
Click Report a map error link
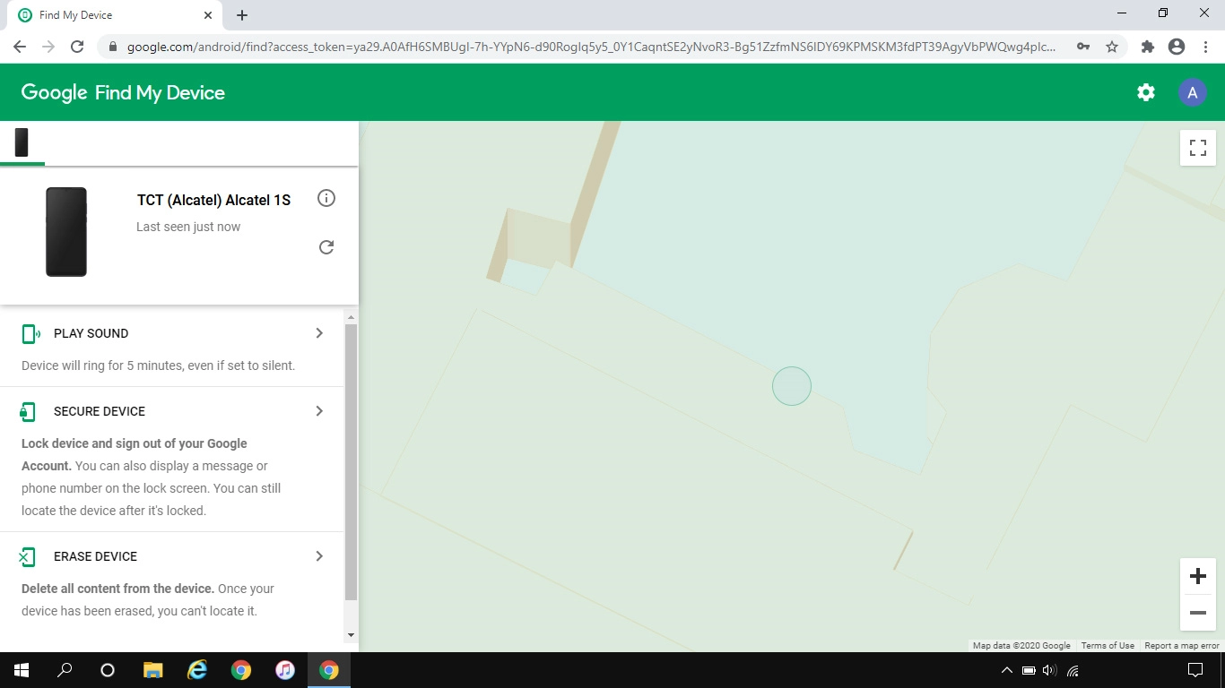[1181, 646]
